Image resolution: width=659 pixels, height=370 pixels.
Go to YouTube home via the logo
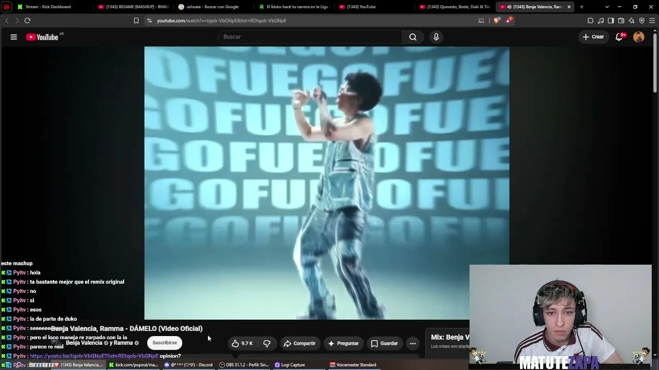[x=42, y=37]
